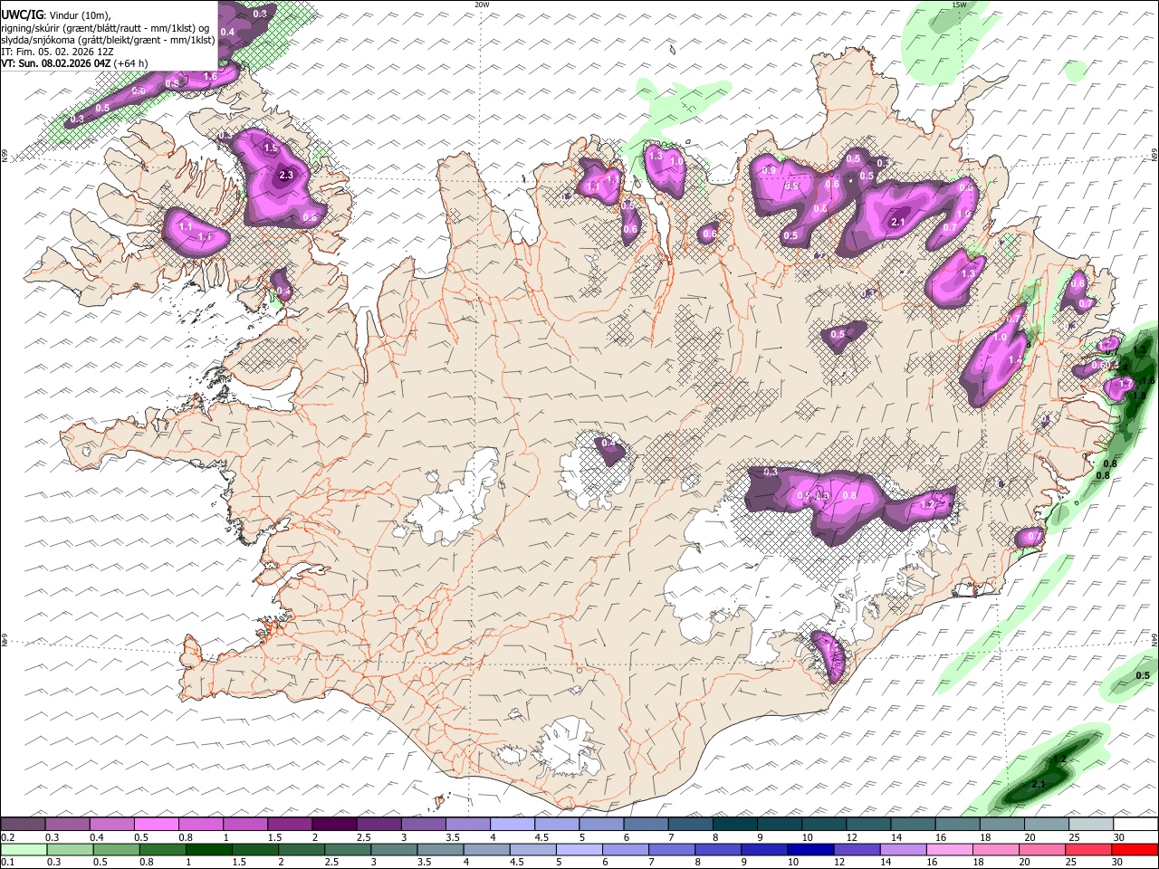Click the white "2.1" snowfall value in northeast Iceland
Screen dimensions: 1159x869
(x=899, y=222)
